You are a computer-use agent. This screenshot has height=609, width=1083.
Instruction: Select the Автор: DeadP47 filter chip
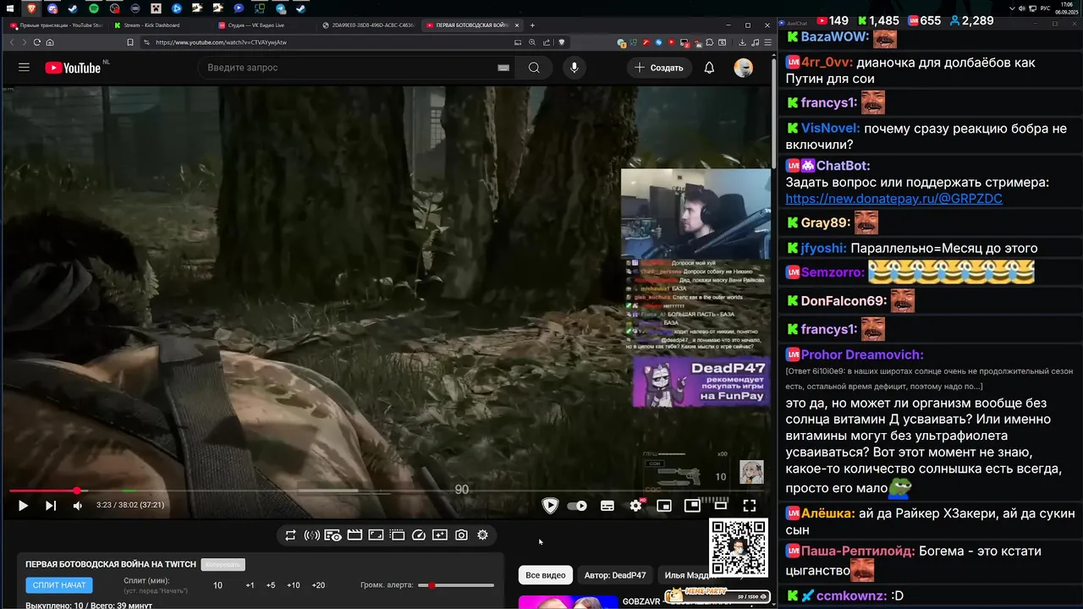tap(615, 575)
